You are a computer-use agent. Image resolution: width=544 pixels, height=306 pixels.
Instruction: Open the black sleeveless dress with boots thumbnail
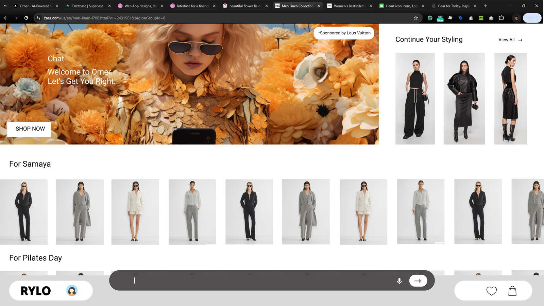pos(510,99)
